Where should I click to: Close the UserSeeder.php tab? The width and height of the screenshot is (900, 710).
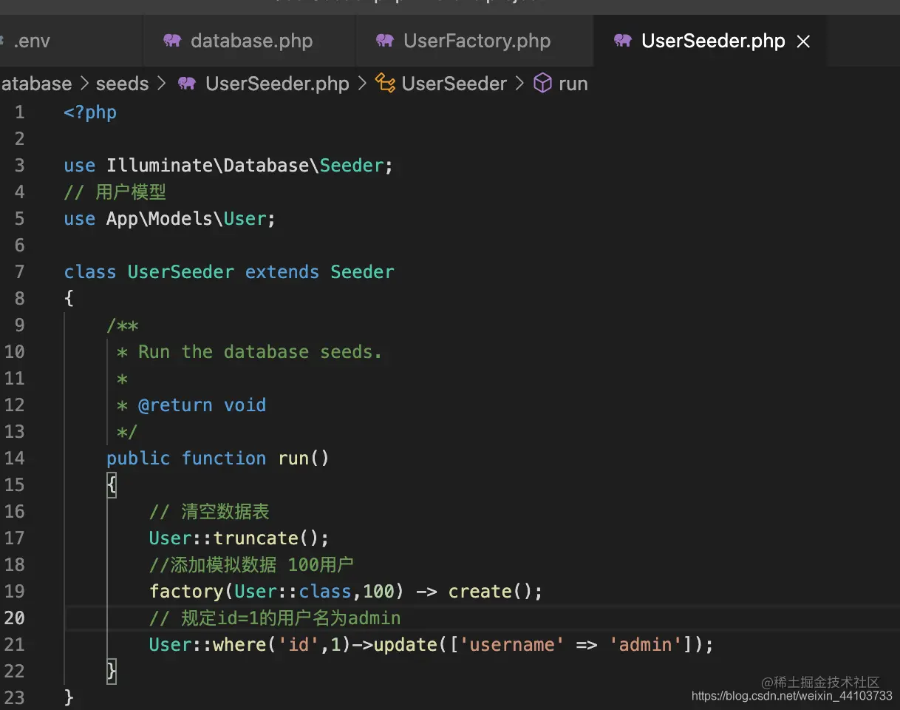(803, 41)
